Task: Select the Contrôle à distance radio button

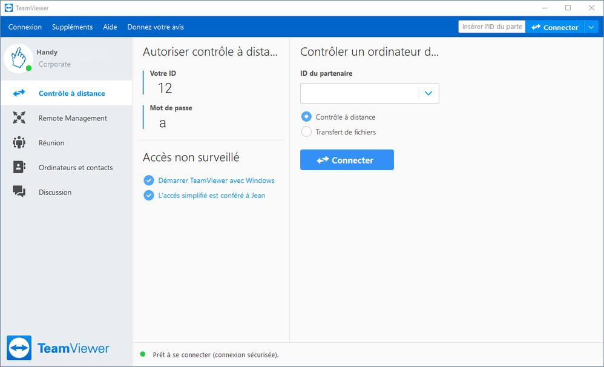Action: (x=306, y=117)
